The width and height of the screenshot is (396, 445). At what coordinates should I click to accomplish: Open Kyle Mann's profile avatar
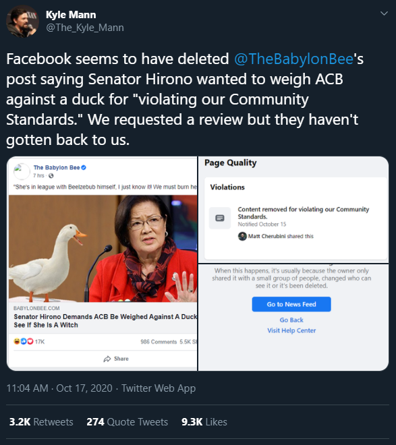click(22, 21)
